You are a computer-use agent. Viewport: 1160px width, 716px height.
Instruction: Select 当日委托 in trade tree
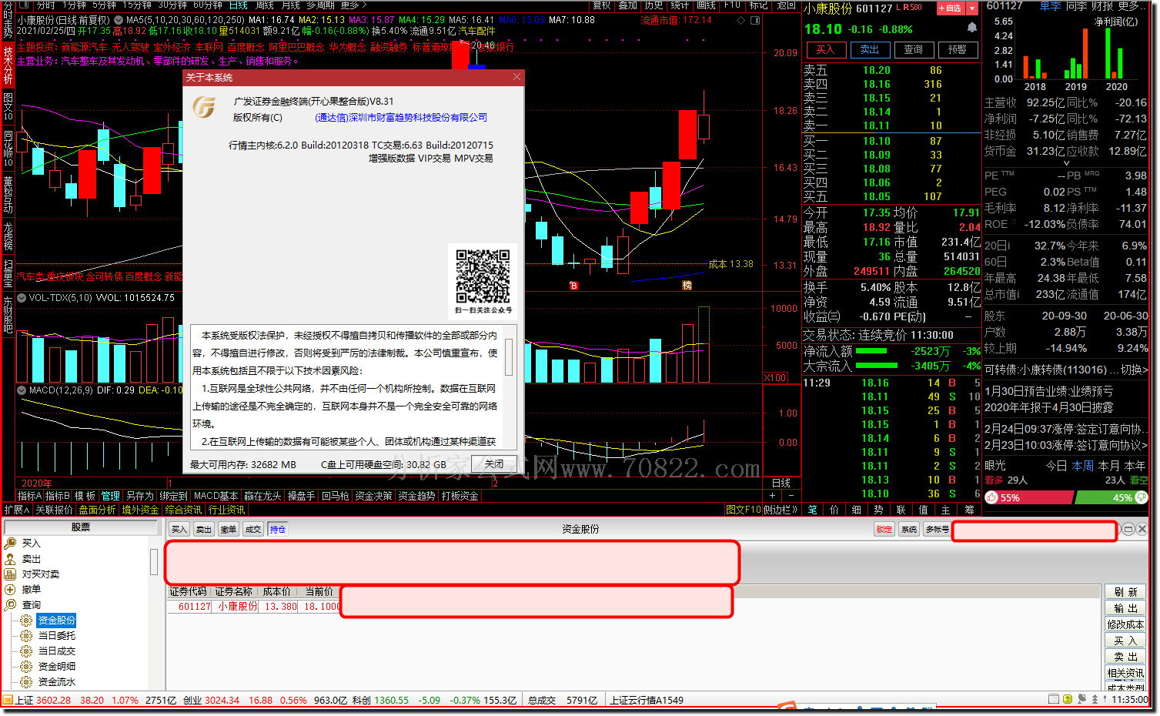57,636
